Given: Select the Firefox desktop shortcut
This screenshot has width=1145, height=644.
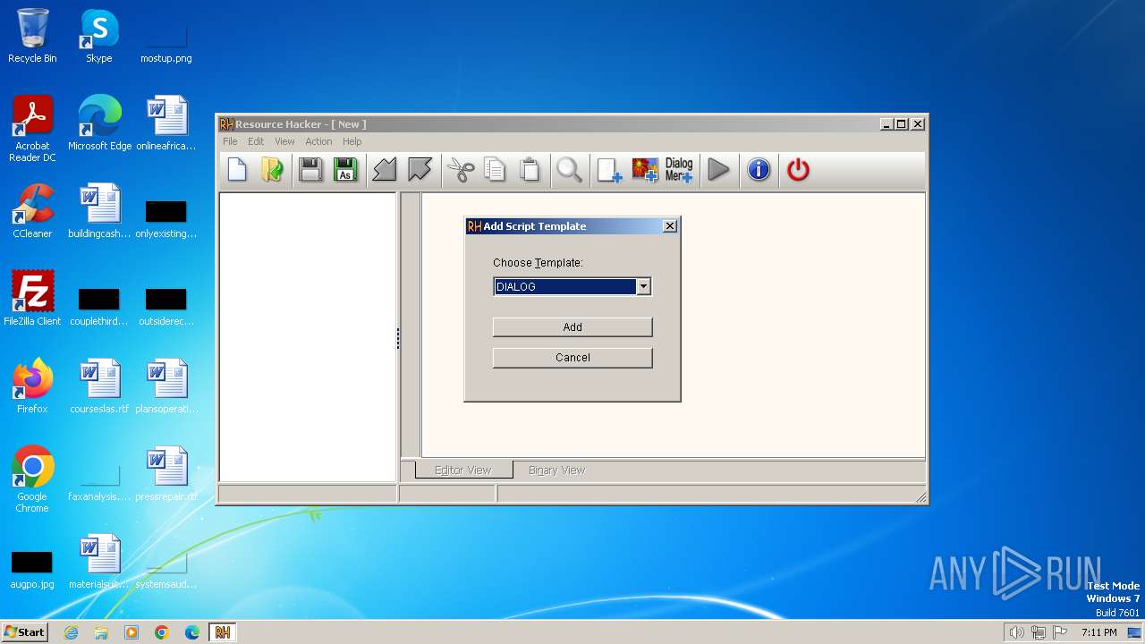Looking at the screenshot, I should [x=32, y=386].
